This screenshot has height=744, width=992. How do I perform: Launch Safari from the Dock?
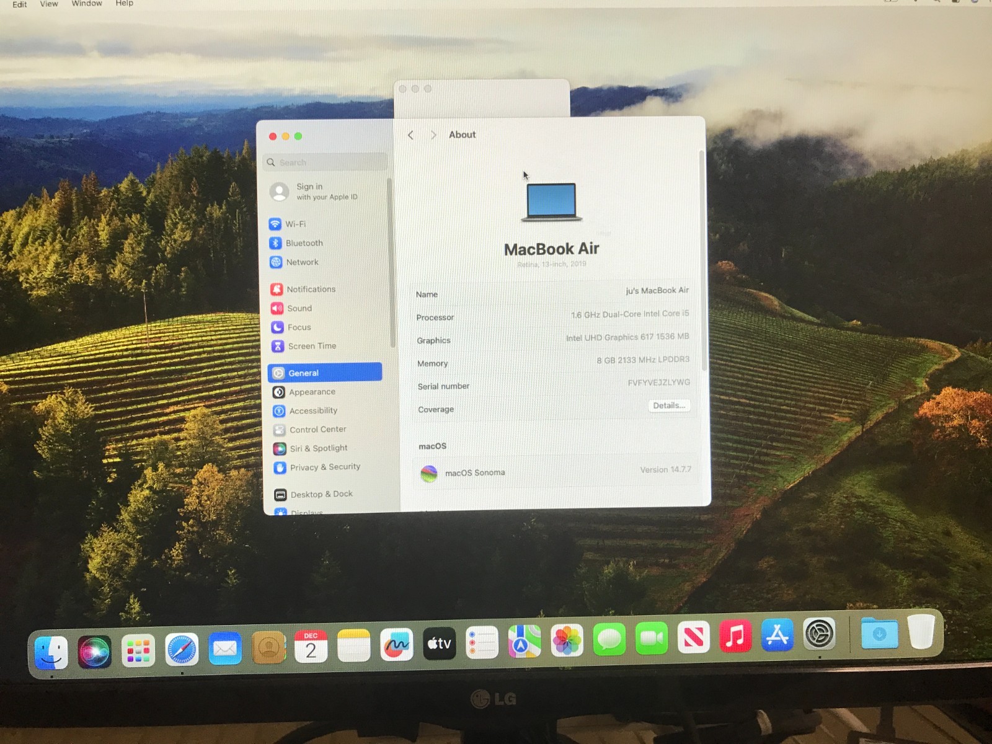pos(182,650)
